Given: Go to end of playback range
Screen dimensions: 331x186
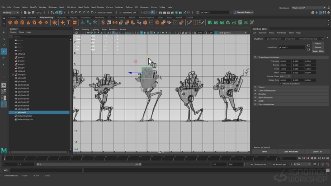Looking at the screenshot, I should point(327,158).
